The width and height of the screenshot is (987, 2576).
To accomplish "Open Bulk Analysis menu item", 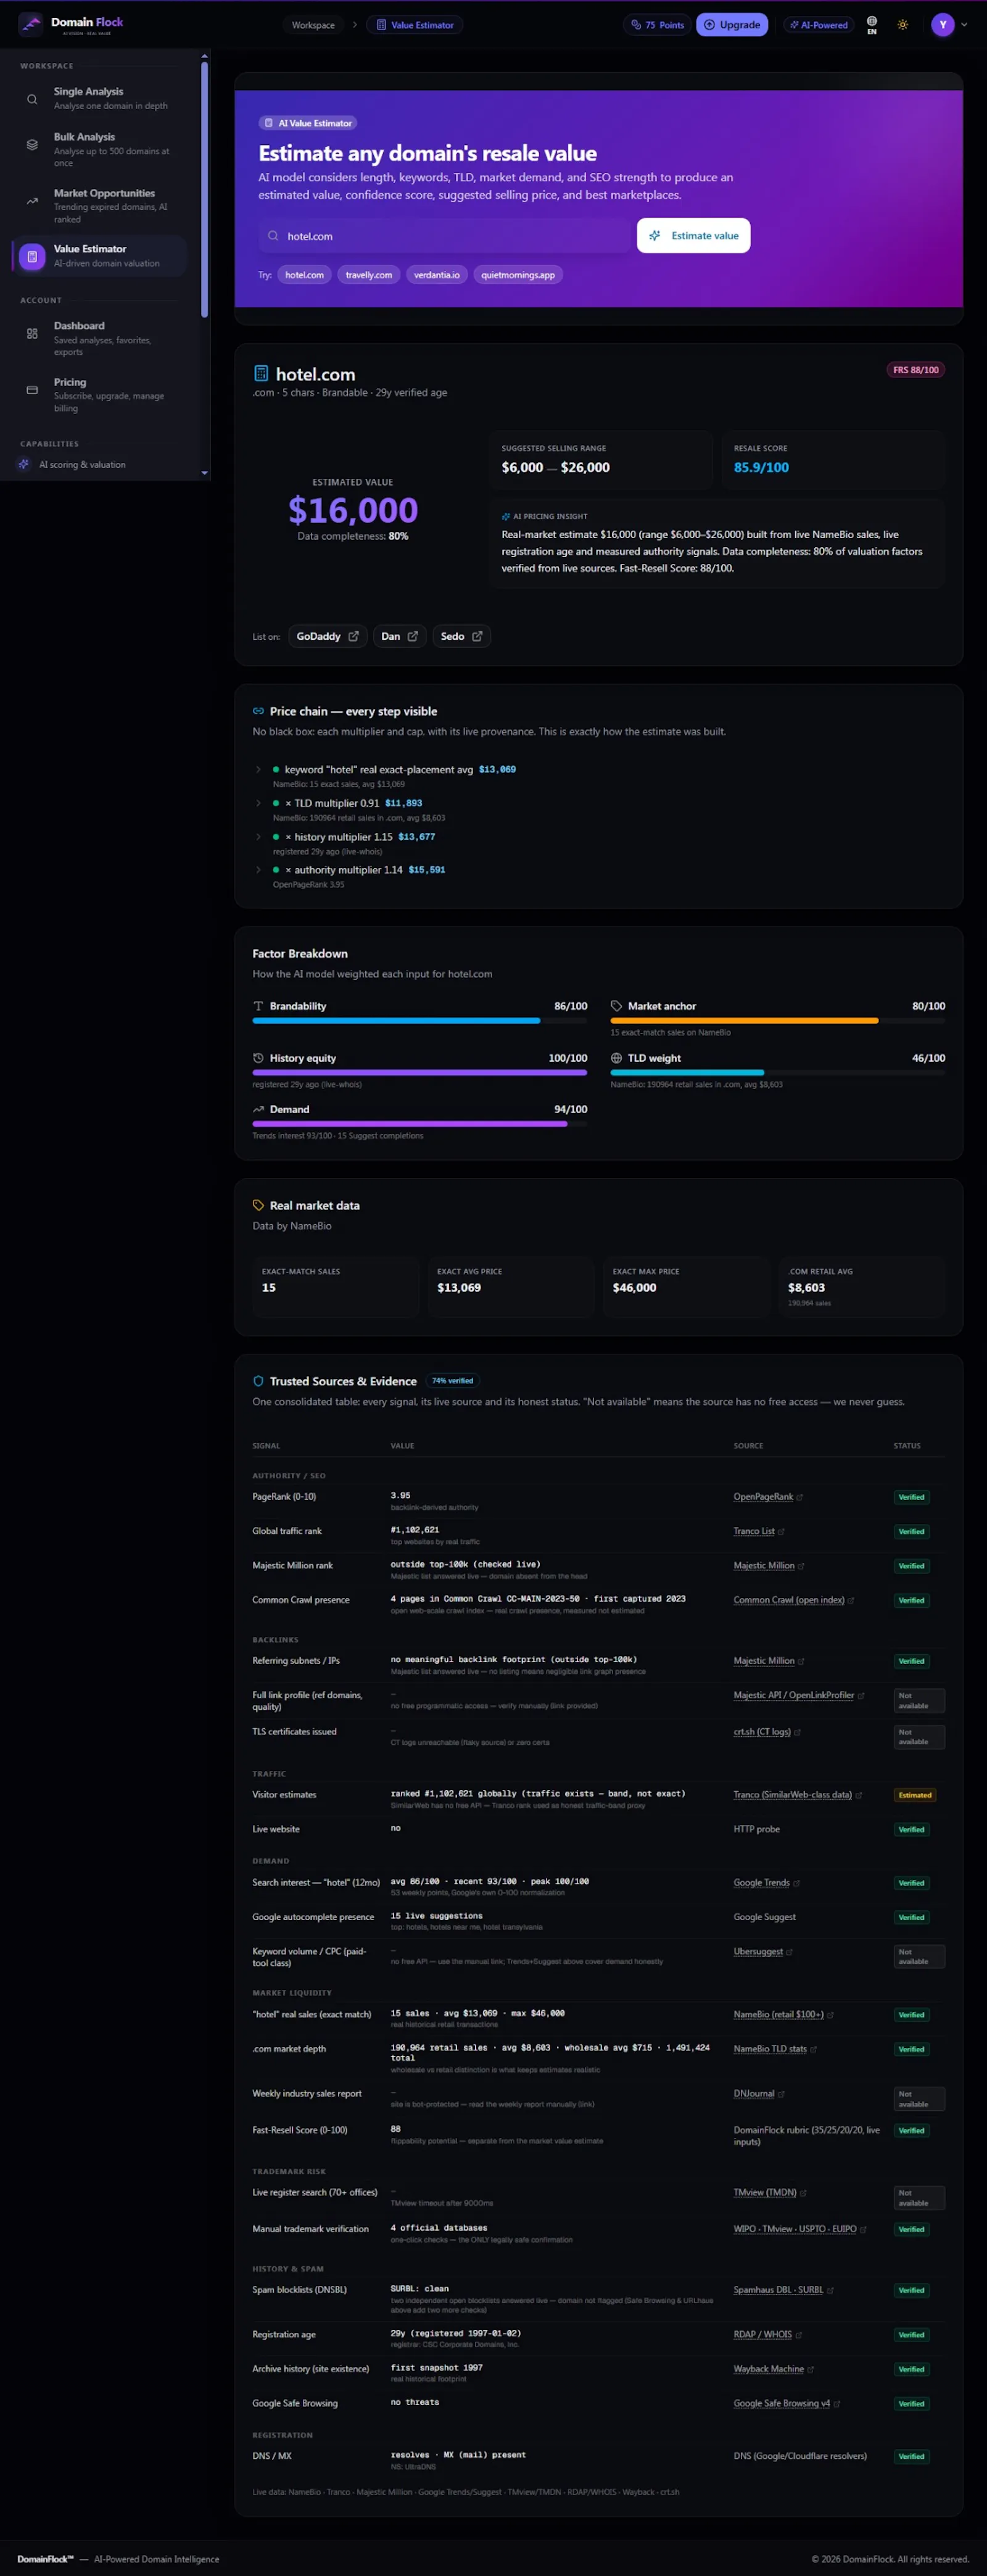I will pyautogui.click(x=99, y=149).
